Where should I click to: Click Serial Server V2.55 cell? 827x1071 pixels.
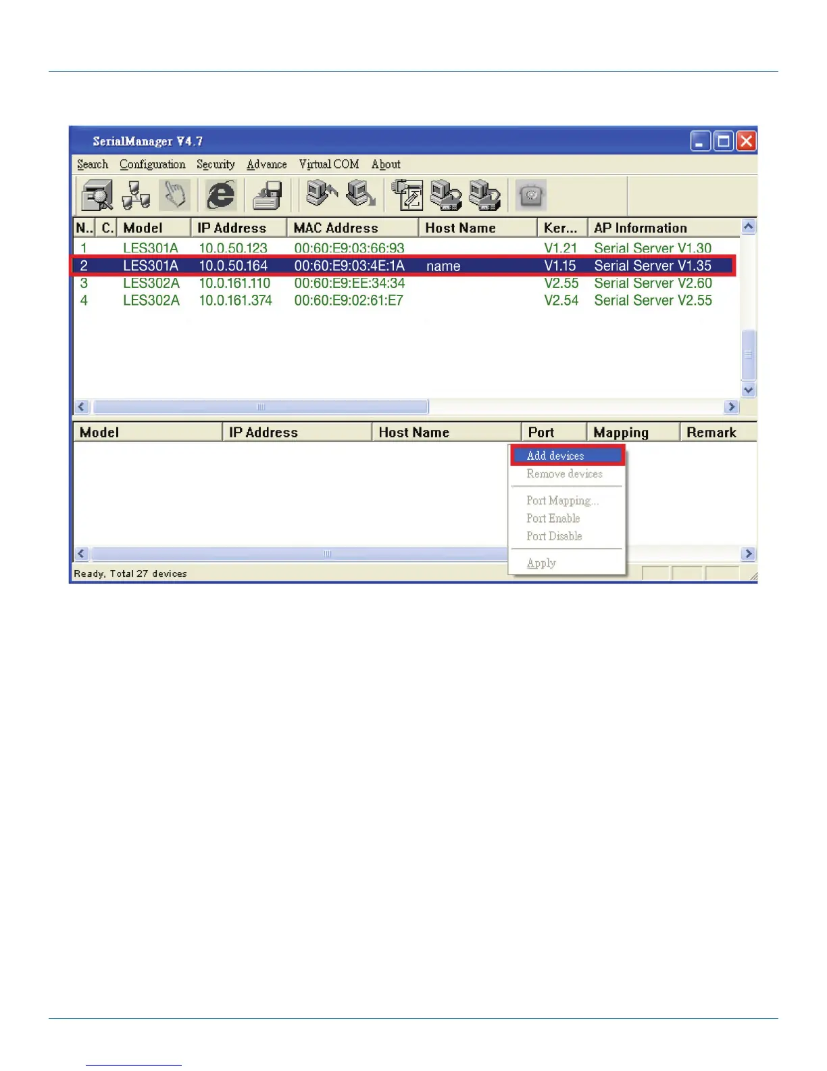(653, 300)
